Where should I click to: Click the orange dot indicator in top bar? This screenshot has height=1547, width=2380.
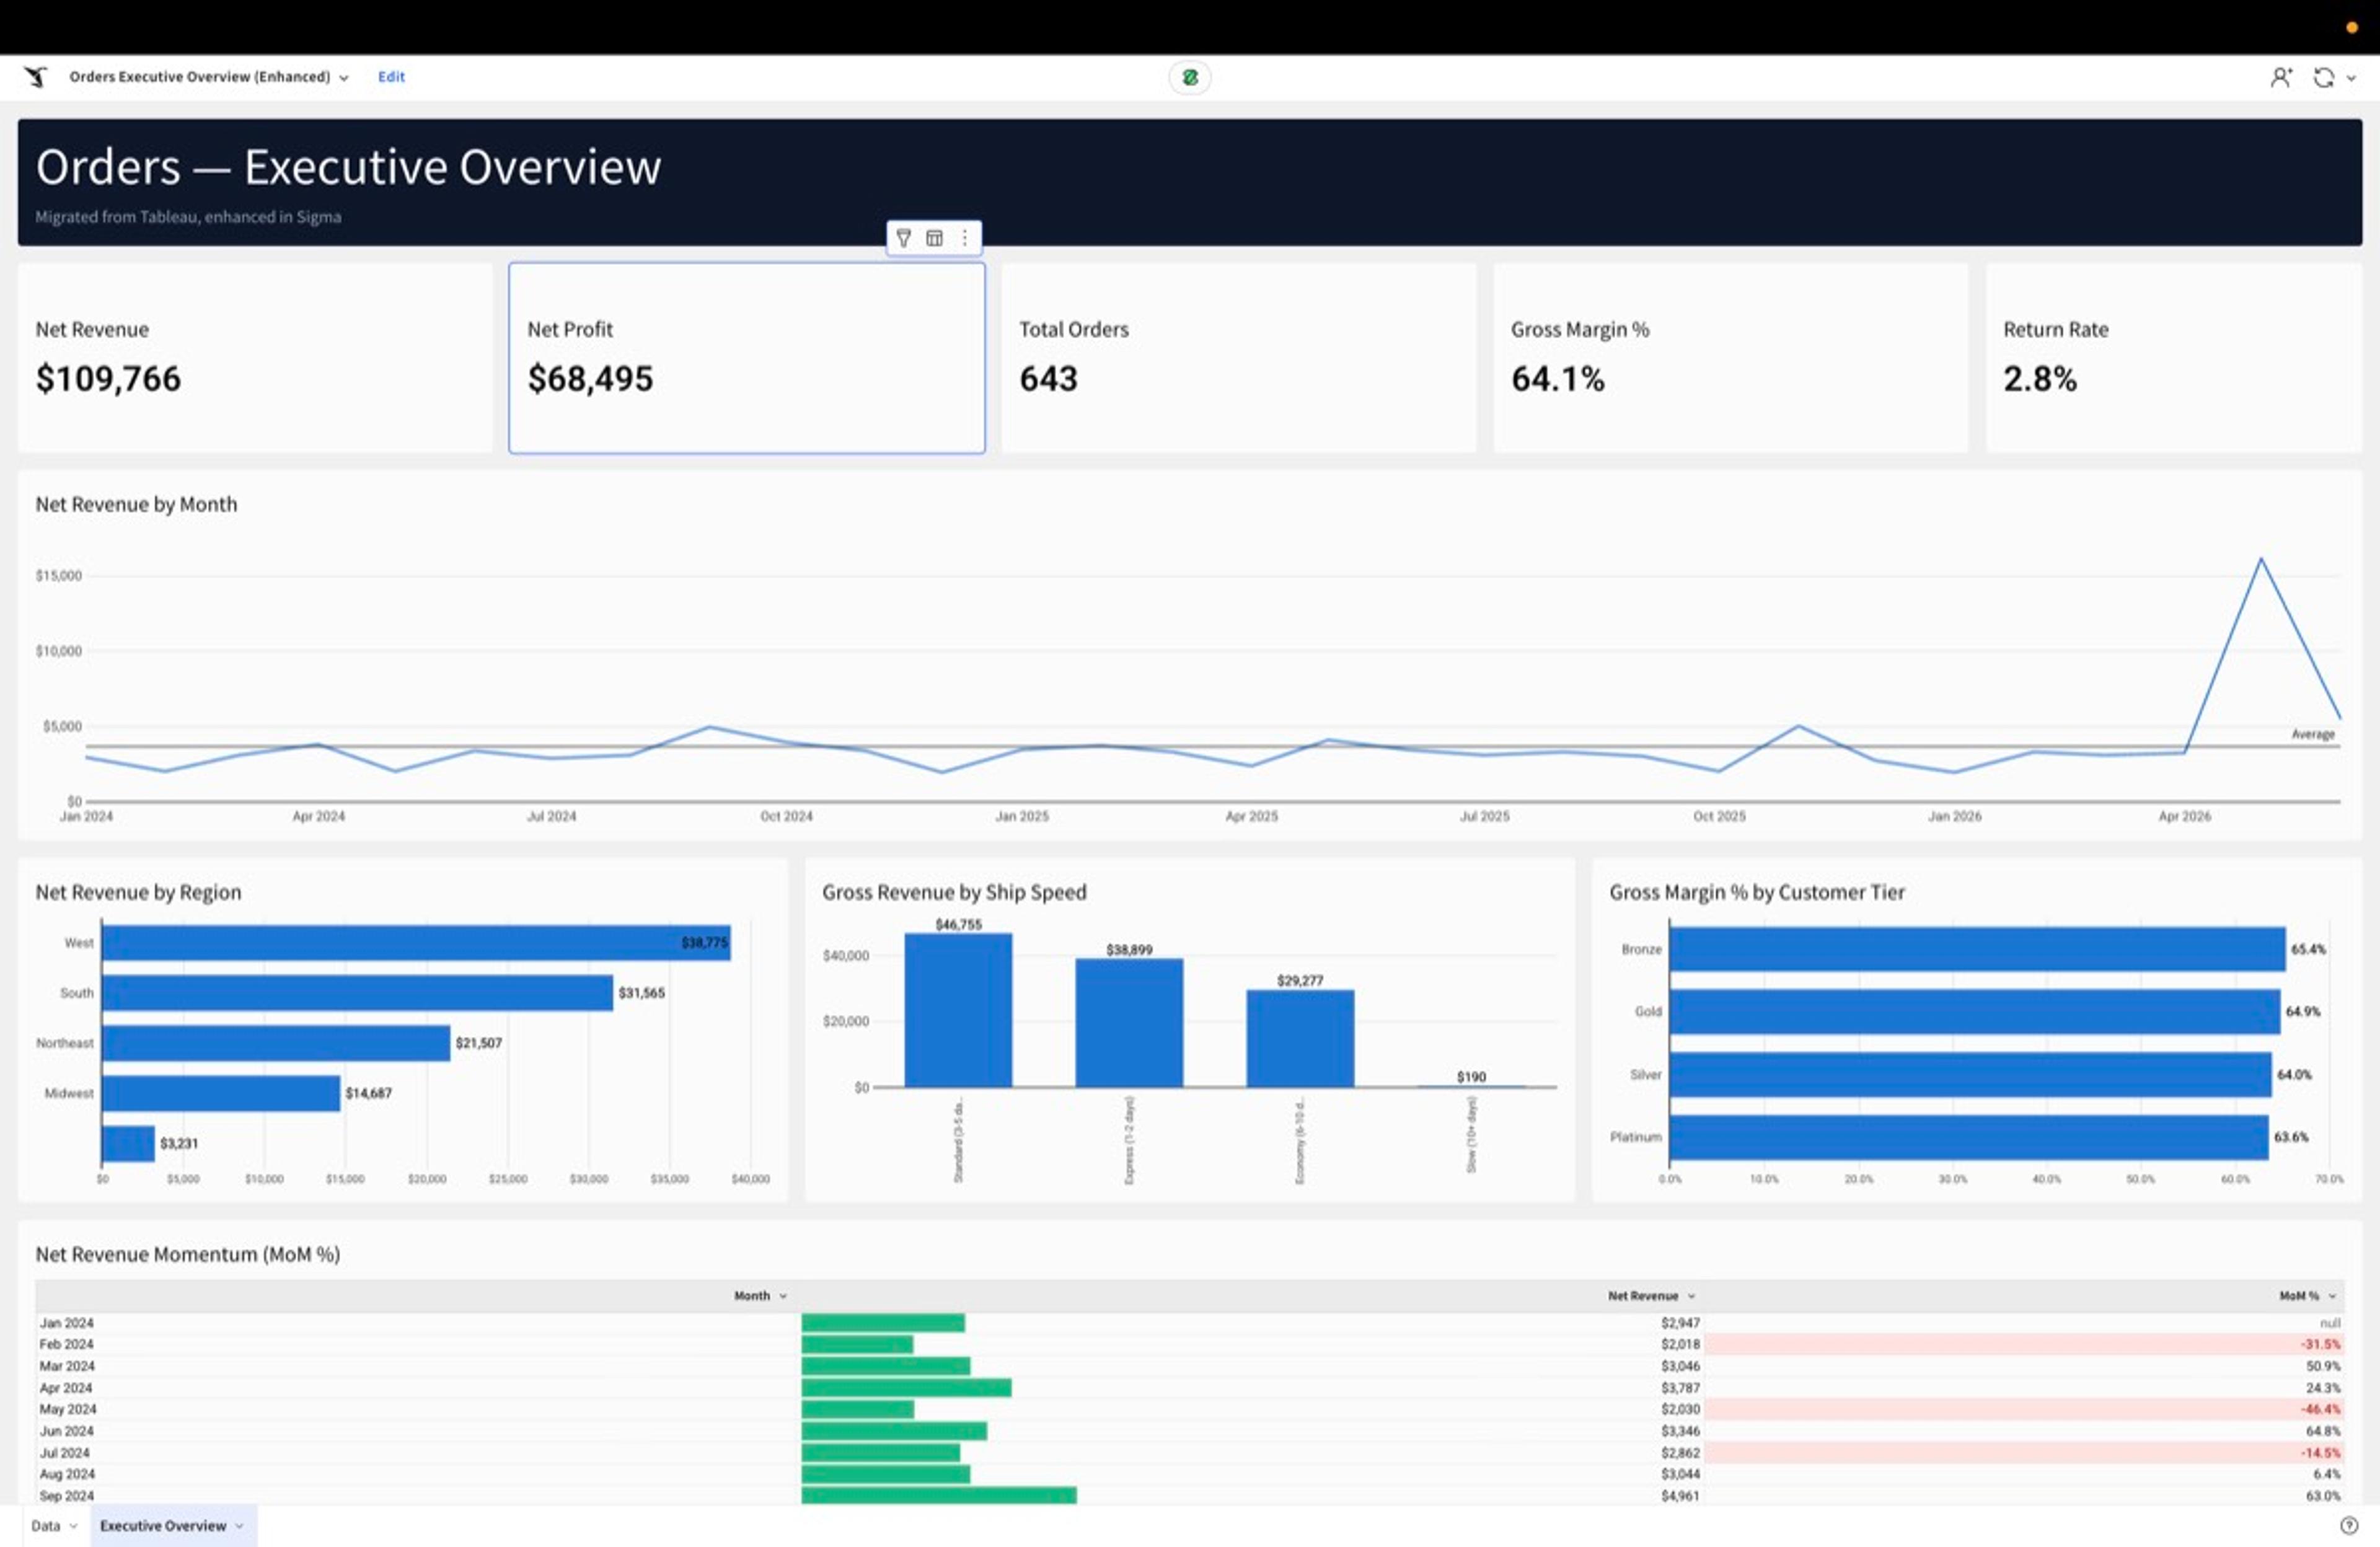click(2352, 28)
